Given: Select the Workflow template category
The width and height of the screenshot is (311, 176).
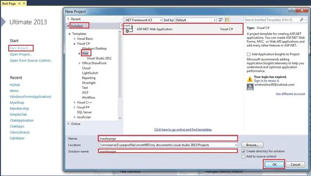Looking at the screenshot, I should coord(88,97).
